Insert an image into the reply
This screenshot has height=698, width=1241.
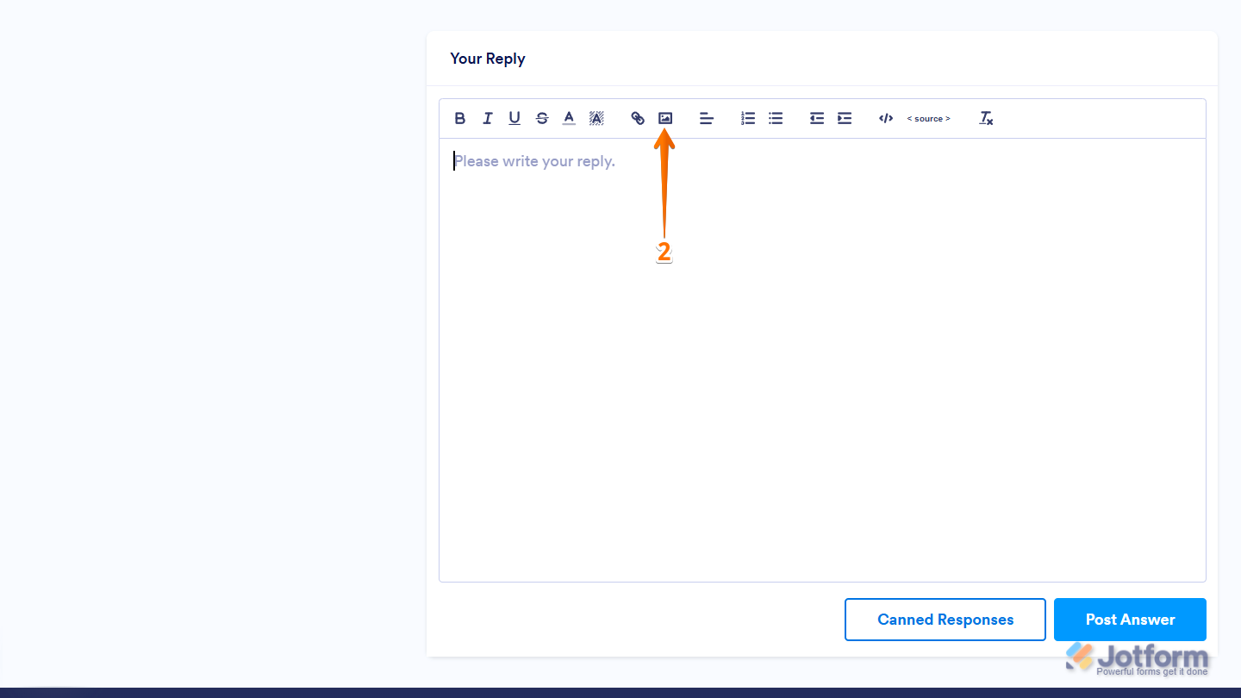click(664, 118)
